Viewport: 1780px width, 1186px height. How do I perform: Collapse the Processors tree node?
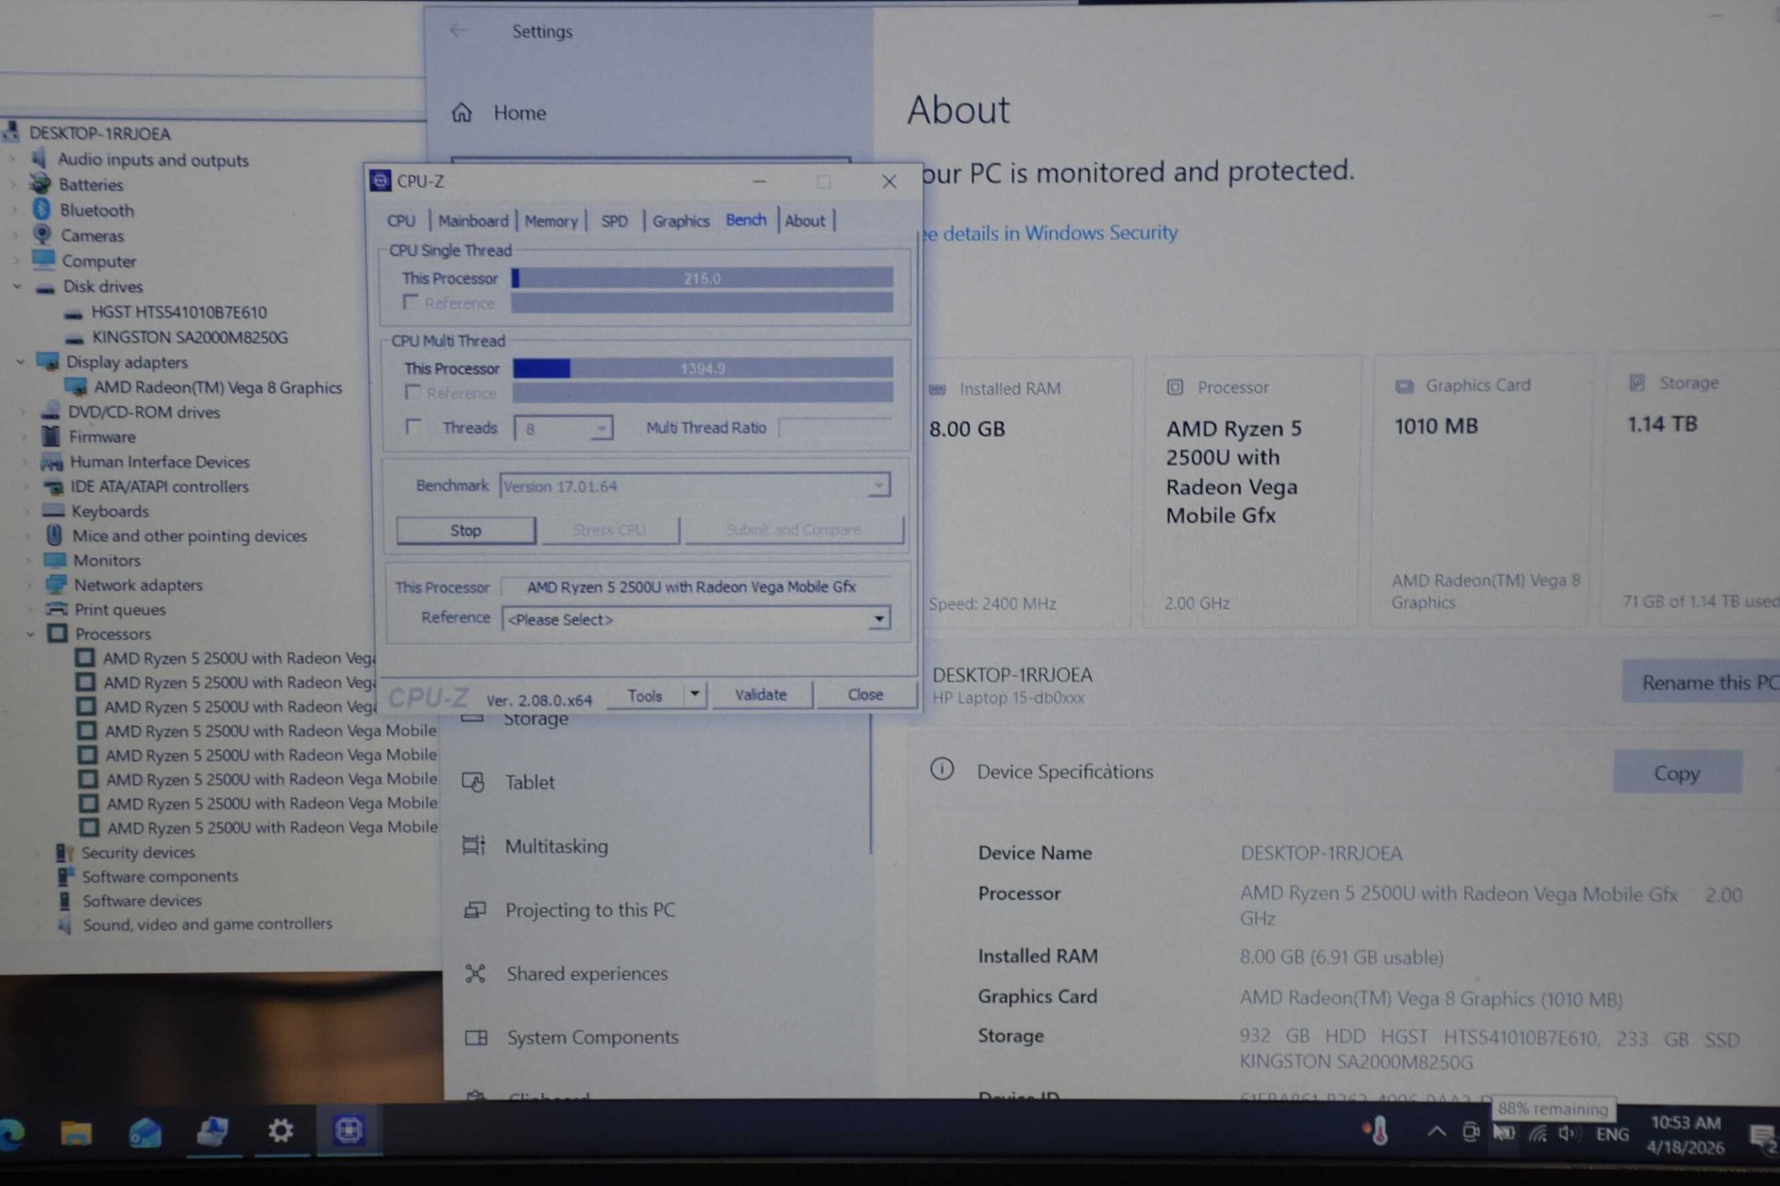31,634
